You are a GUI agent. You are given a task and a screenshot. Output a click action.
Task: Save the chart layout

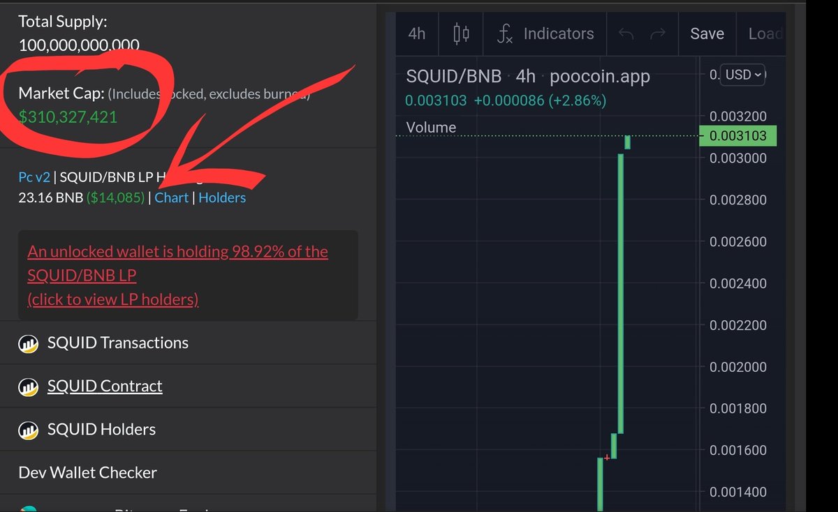(707, 33)
